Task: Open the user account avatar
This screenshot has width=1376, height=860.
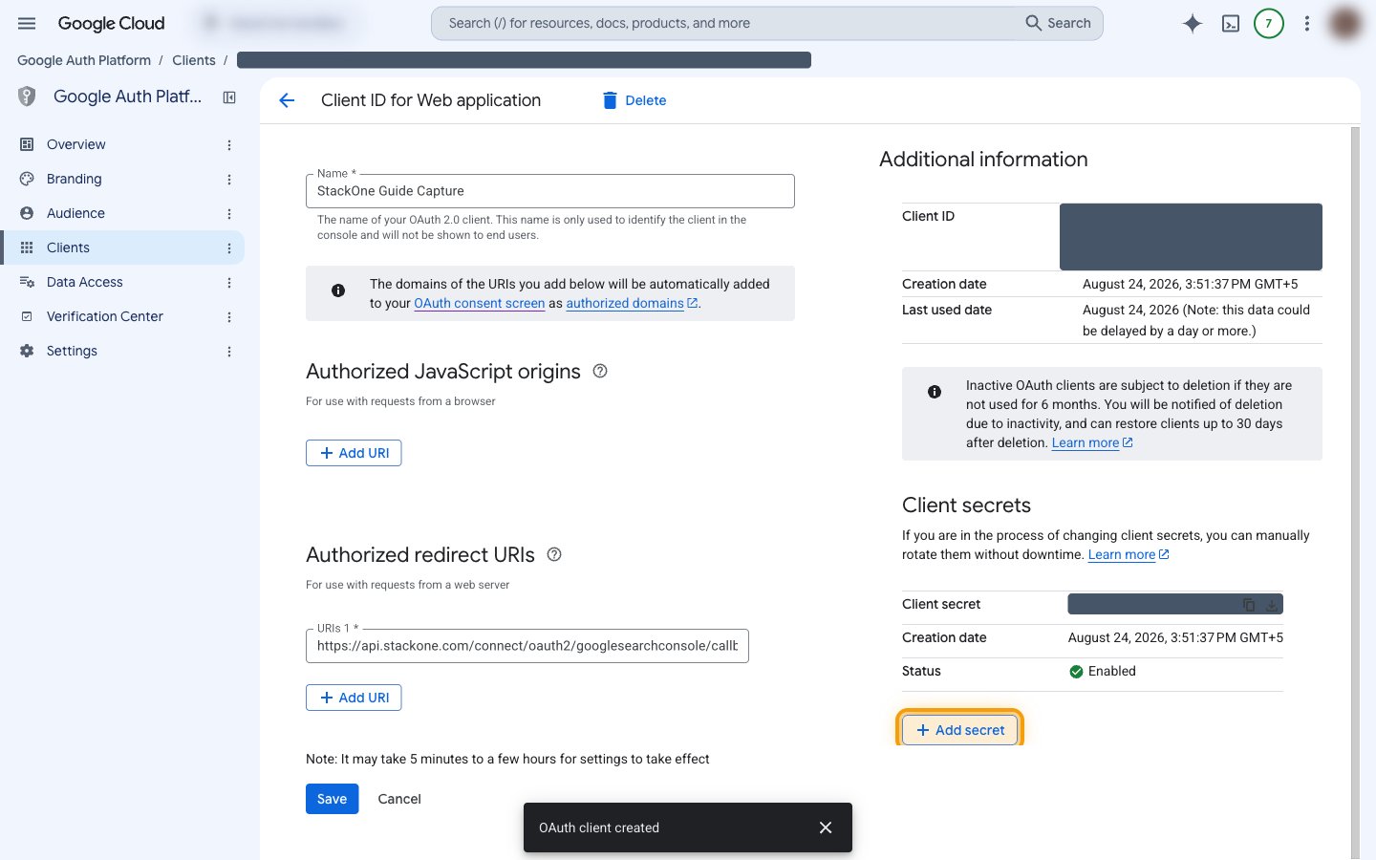Action: tap(1345, 23)
